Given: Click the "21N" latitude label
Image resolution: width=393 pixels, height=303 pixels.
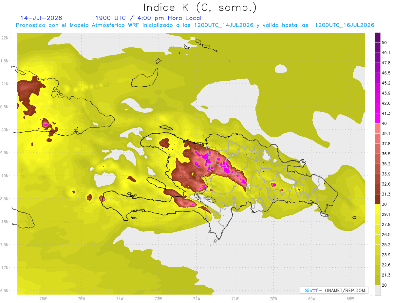Looking at the screenshot, I should click(5, 84).
